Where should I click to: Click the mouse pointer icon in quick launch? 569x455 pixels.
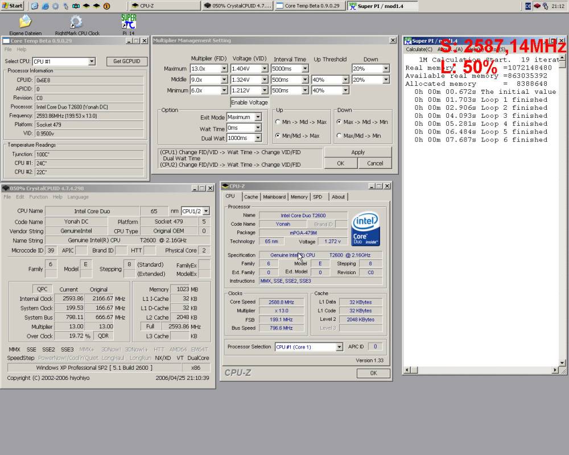pyautogui.click(x=65, y=6)
